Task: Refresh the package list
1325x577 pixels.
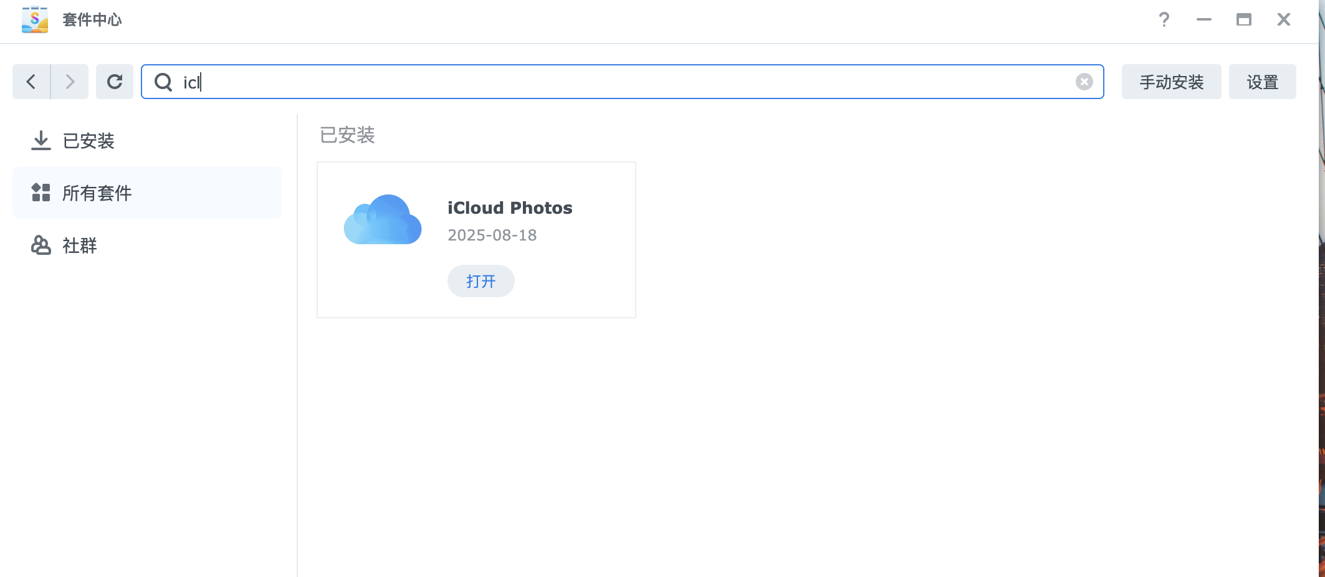Action: [115, 82]
